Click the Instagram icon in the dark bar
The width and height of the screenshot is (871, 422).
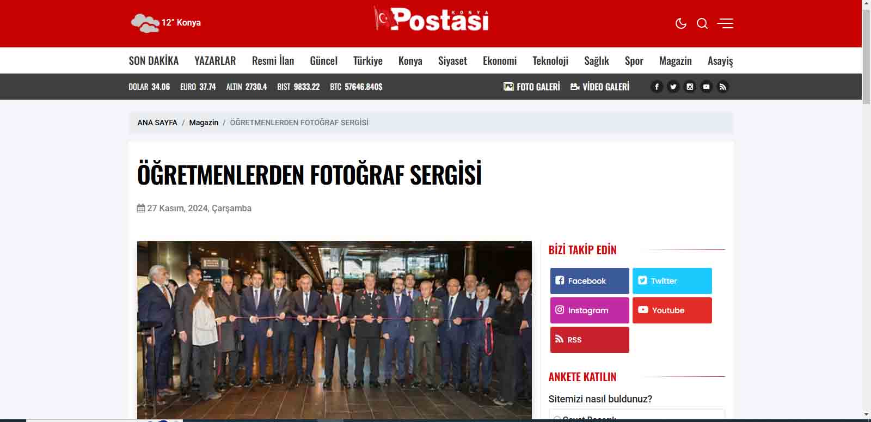click(x=690, y=87)
